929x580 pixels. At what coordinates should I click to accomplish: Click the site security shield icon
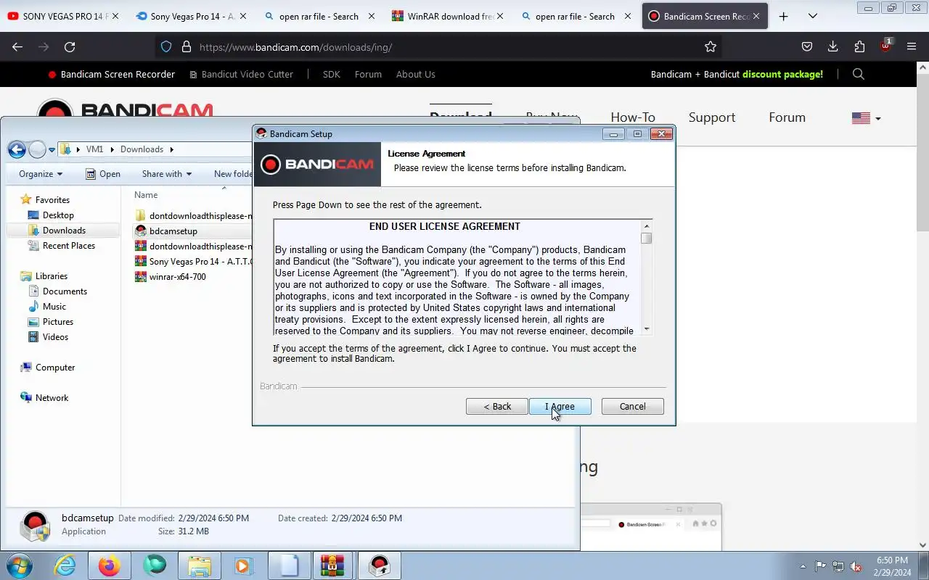click(166, 47)
